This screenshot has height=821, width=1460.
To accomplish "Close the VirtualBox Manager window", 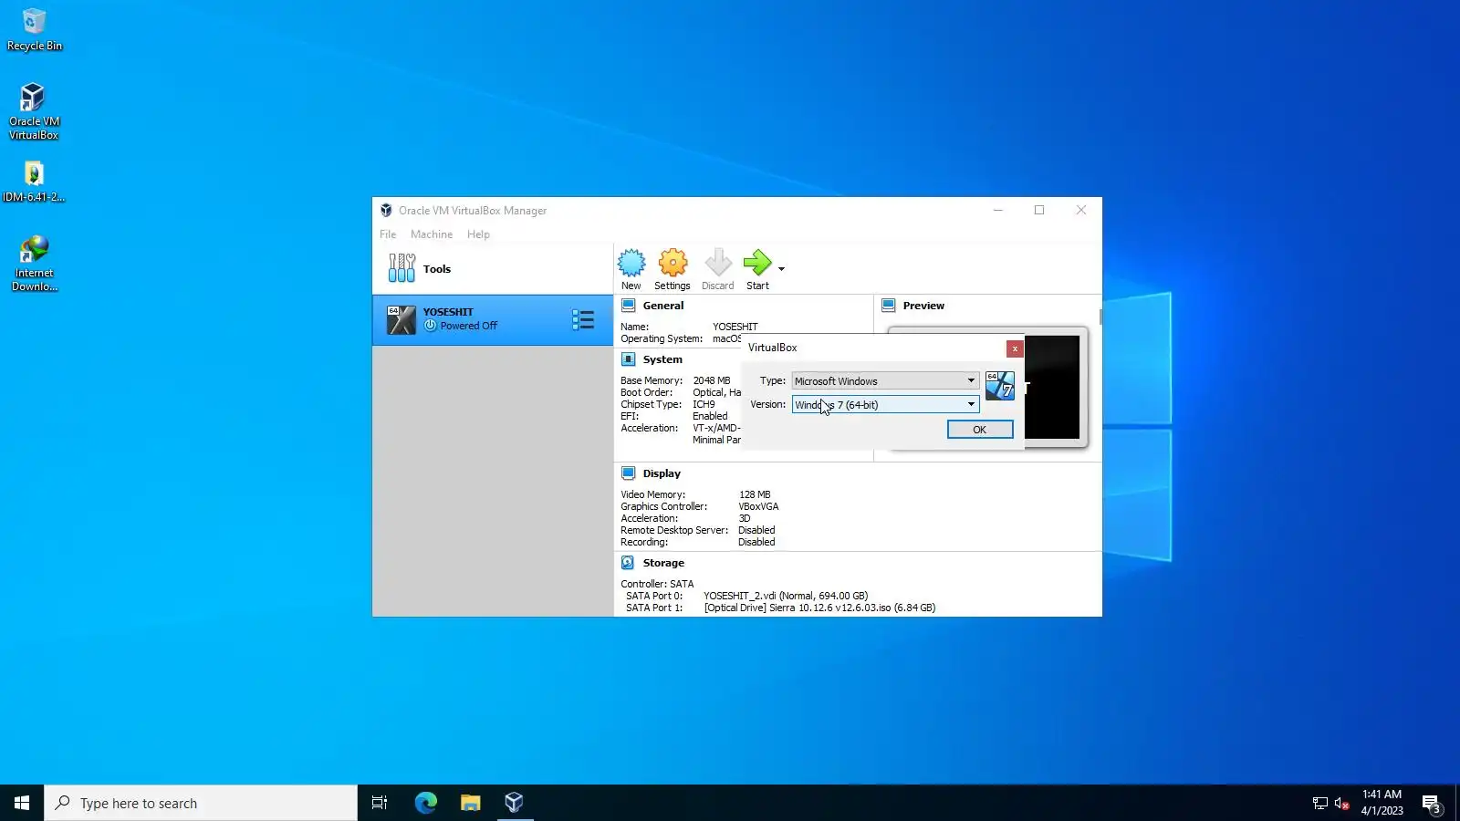I will (x=1081, y=211).
